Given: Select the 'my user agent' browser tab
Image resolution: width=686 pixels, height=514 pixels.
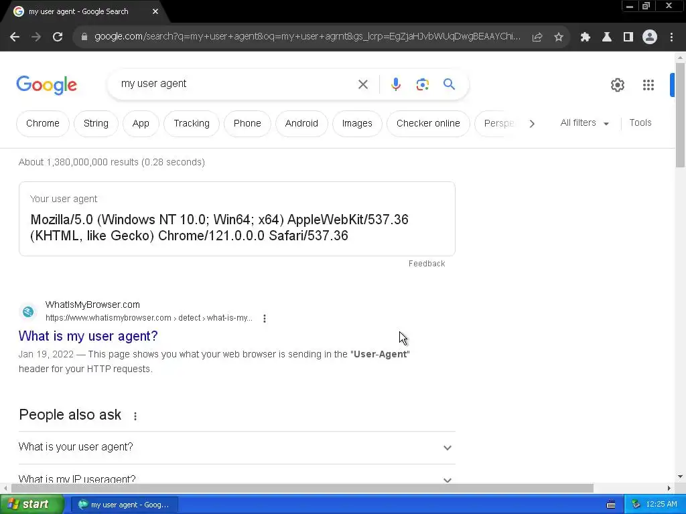Looking at the screenshot, I should pos(85,12).
